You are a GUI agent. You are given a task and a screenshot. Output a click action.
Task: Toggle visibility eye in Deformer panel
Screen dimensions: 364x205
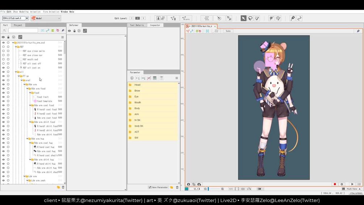pos(70,31)
